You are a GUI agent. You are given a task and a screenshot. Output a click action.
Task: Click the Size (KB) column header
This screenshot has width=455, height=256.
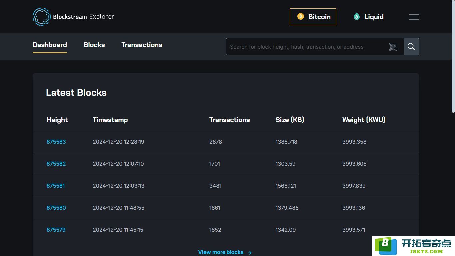(290, 120)
